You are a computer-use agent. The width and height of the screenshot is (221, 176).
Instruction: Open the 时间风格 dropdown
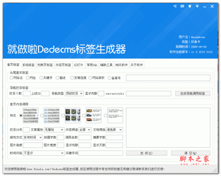[x=44, y=153]
